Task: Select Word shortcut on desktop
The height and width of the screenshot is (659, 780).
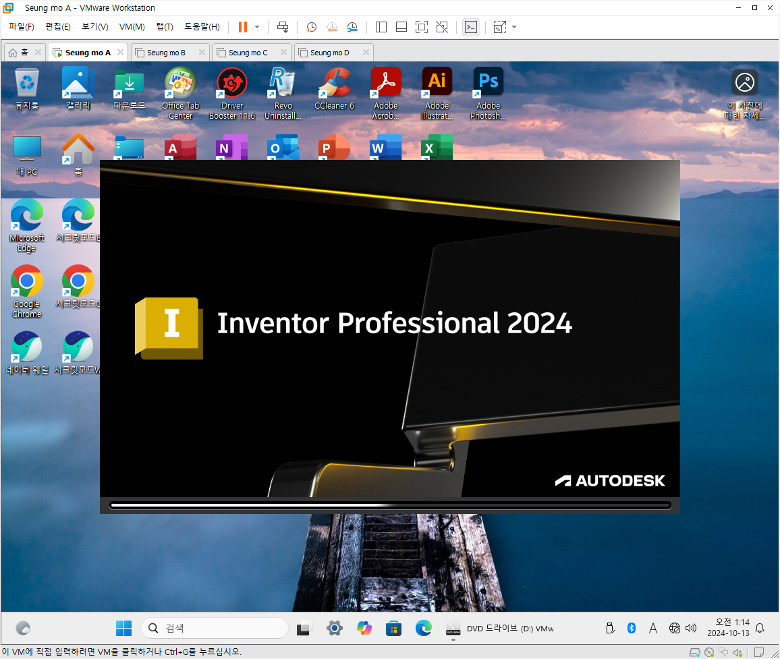Action: (x=385, y=147)
